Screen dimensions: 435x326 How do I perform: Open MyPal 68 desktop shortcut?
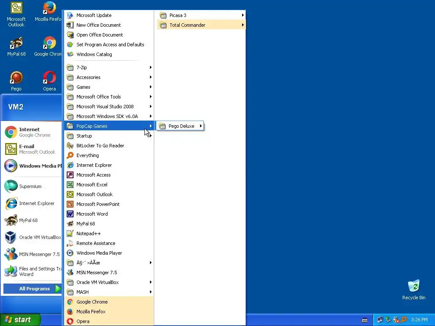pyautogui.click(x=17, y=47)
